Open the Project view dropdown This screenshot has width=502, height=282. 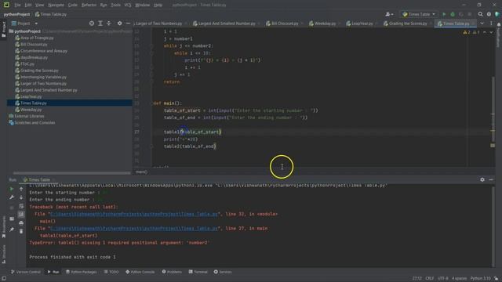click(x=25, y=23)
